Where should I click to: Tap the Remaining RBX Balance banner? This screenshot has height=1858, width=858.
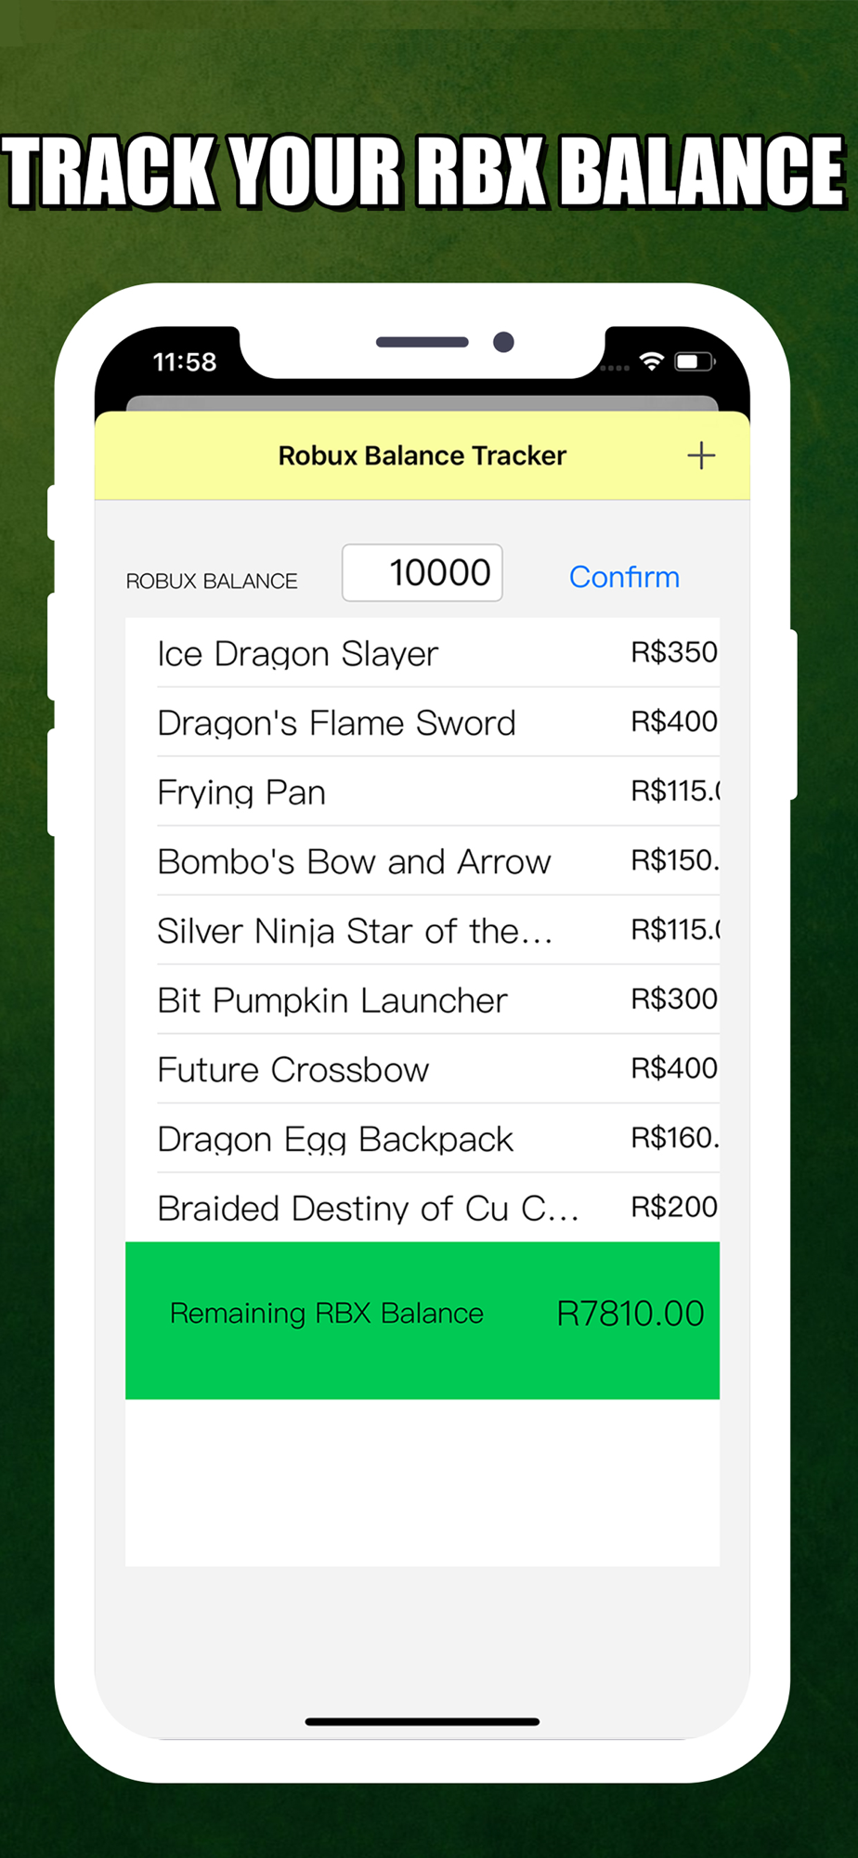click(x=422, y=1320)
